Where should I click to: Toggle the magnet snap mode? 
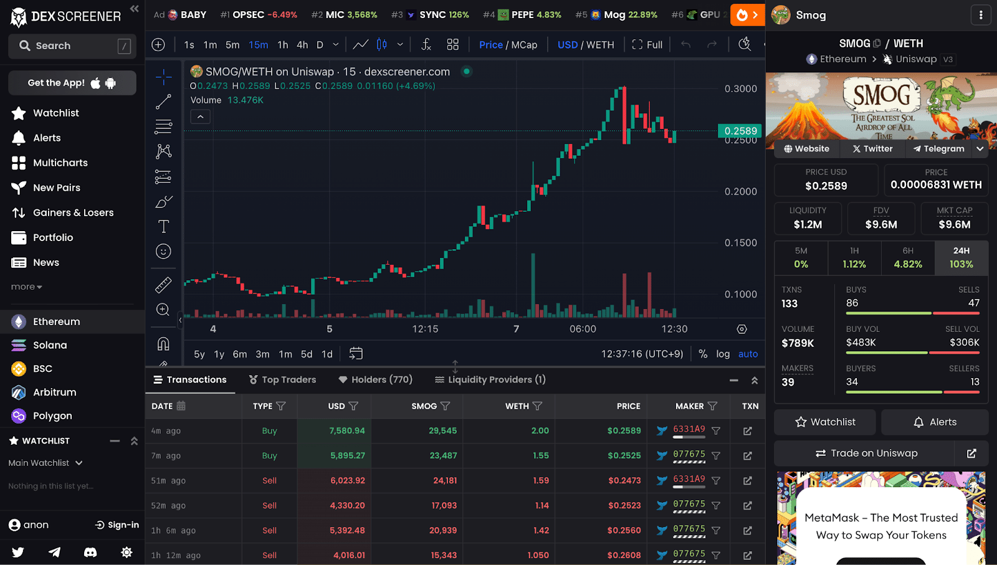[163, 343]
